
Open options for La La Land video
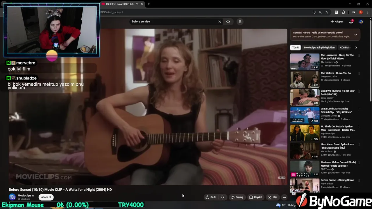pyautogui.click(x=359, y=109)
